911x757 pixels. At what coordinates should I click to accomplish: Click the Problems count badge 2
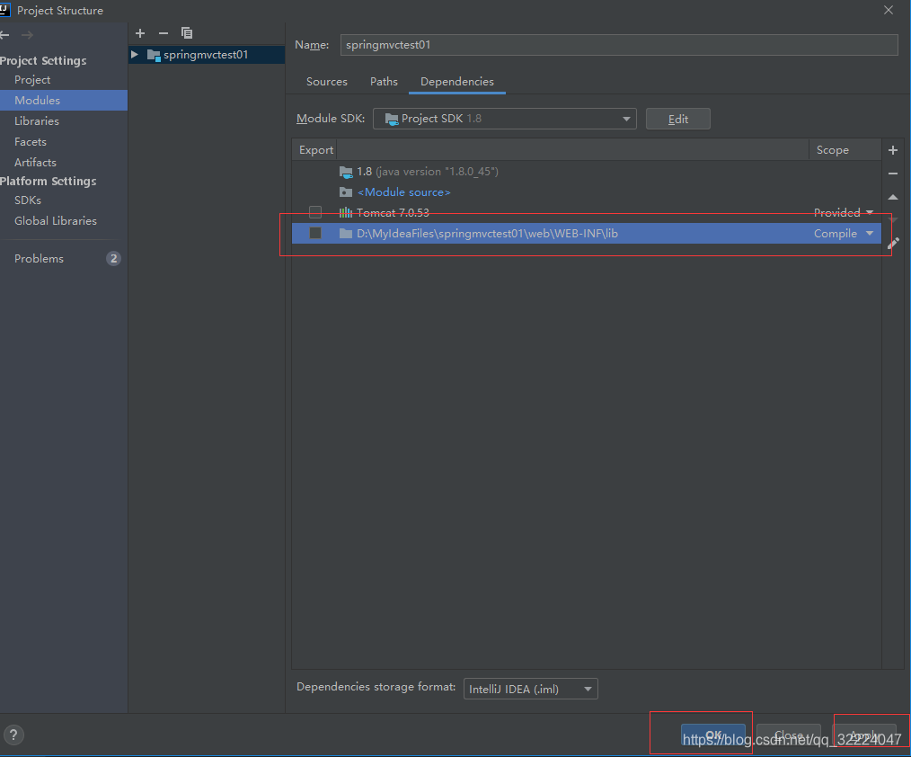coord(113,258)
